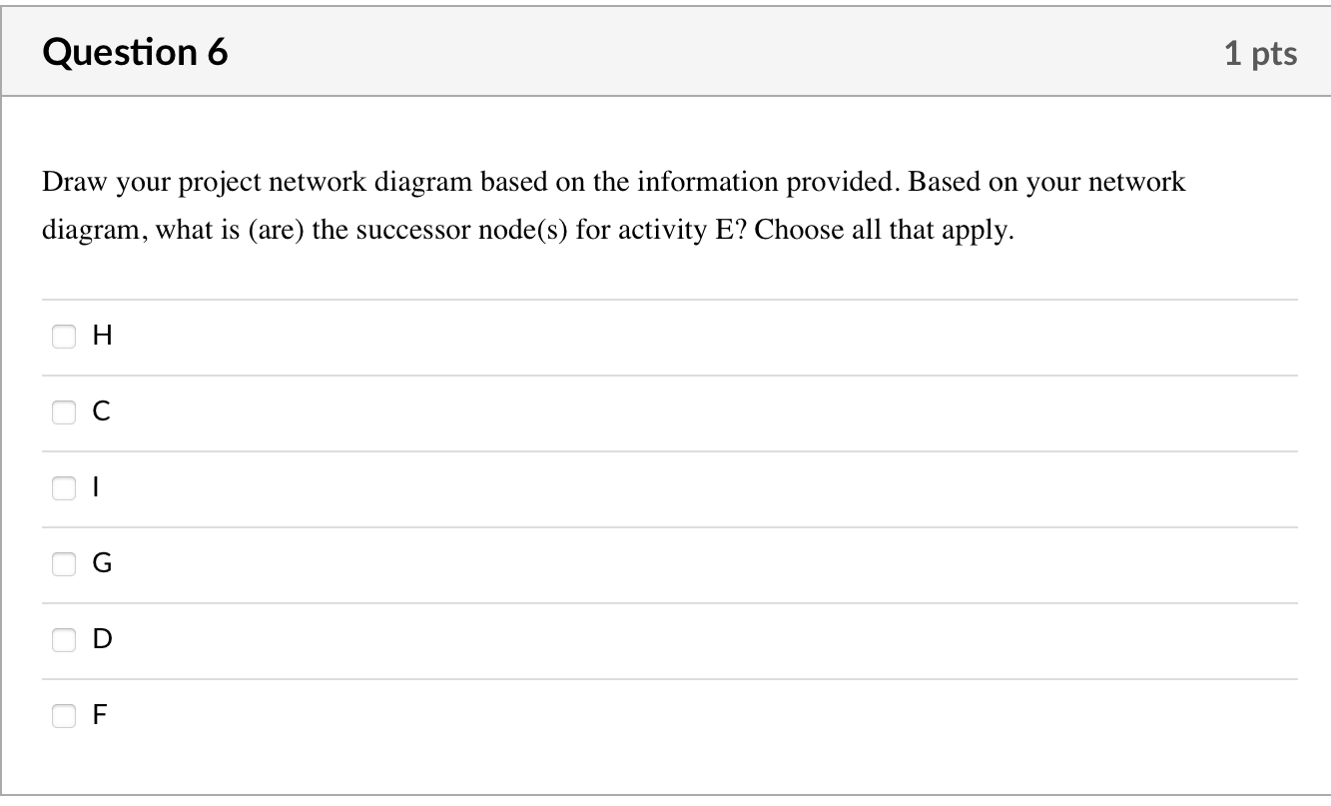Check the H answer checkbox
Viewport: 1331px width, 806px height.
coord(64,338)
